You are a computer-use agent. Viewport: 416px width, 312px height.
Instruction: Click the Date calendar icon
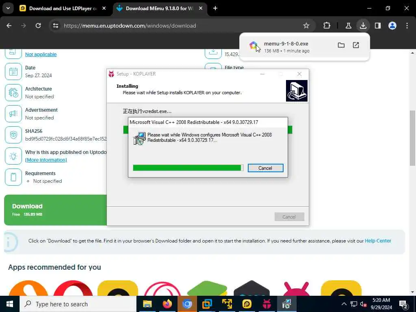[13, 71]
